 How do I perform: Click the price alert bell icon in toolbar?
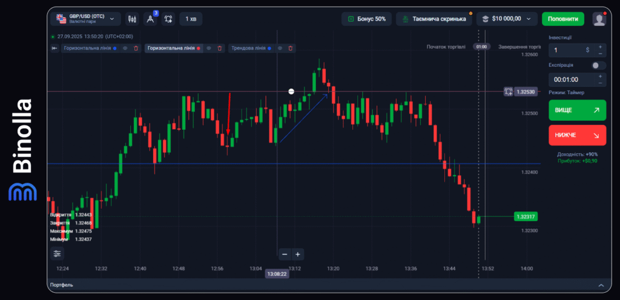(168, 19)
